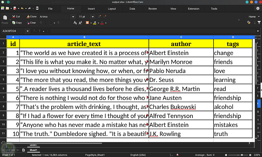This screenshot has width=262, height=157.
Task: Toggle Underline formatting
Action: coord(51,23)
